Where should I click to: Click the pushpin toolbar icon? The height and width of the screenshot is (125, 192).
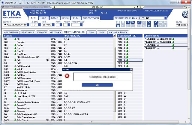pyautogui.click(x=156, y=22)
